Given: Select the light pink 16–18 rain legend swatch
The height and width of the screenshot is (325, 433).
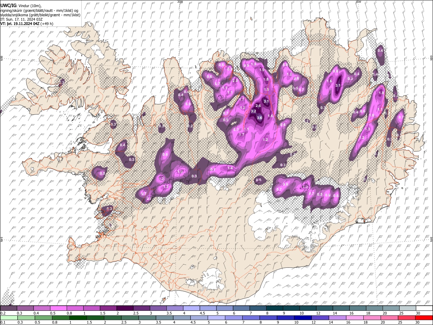Looking at the screenshot, I should point(354,318).
